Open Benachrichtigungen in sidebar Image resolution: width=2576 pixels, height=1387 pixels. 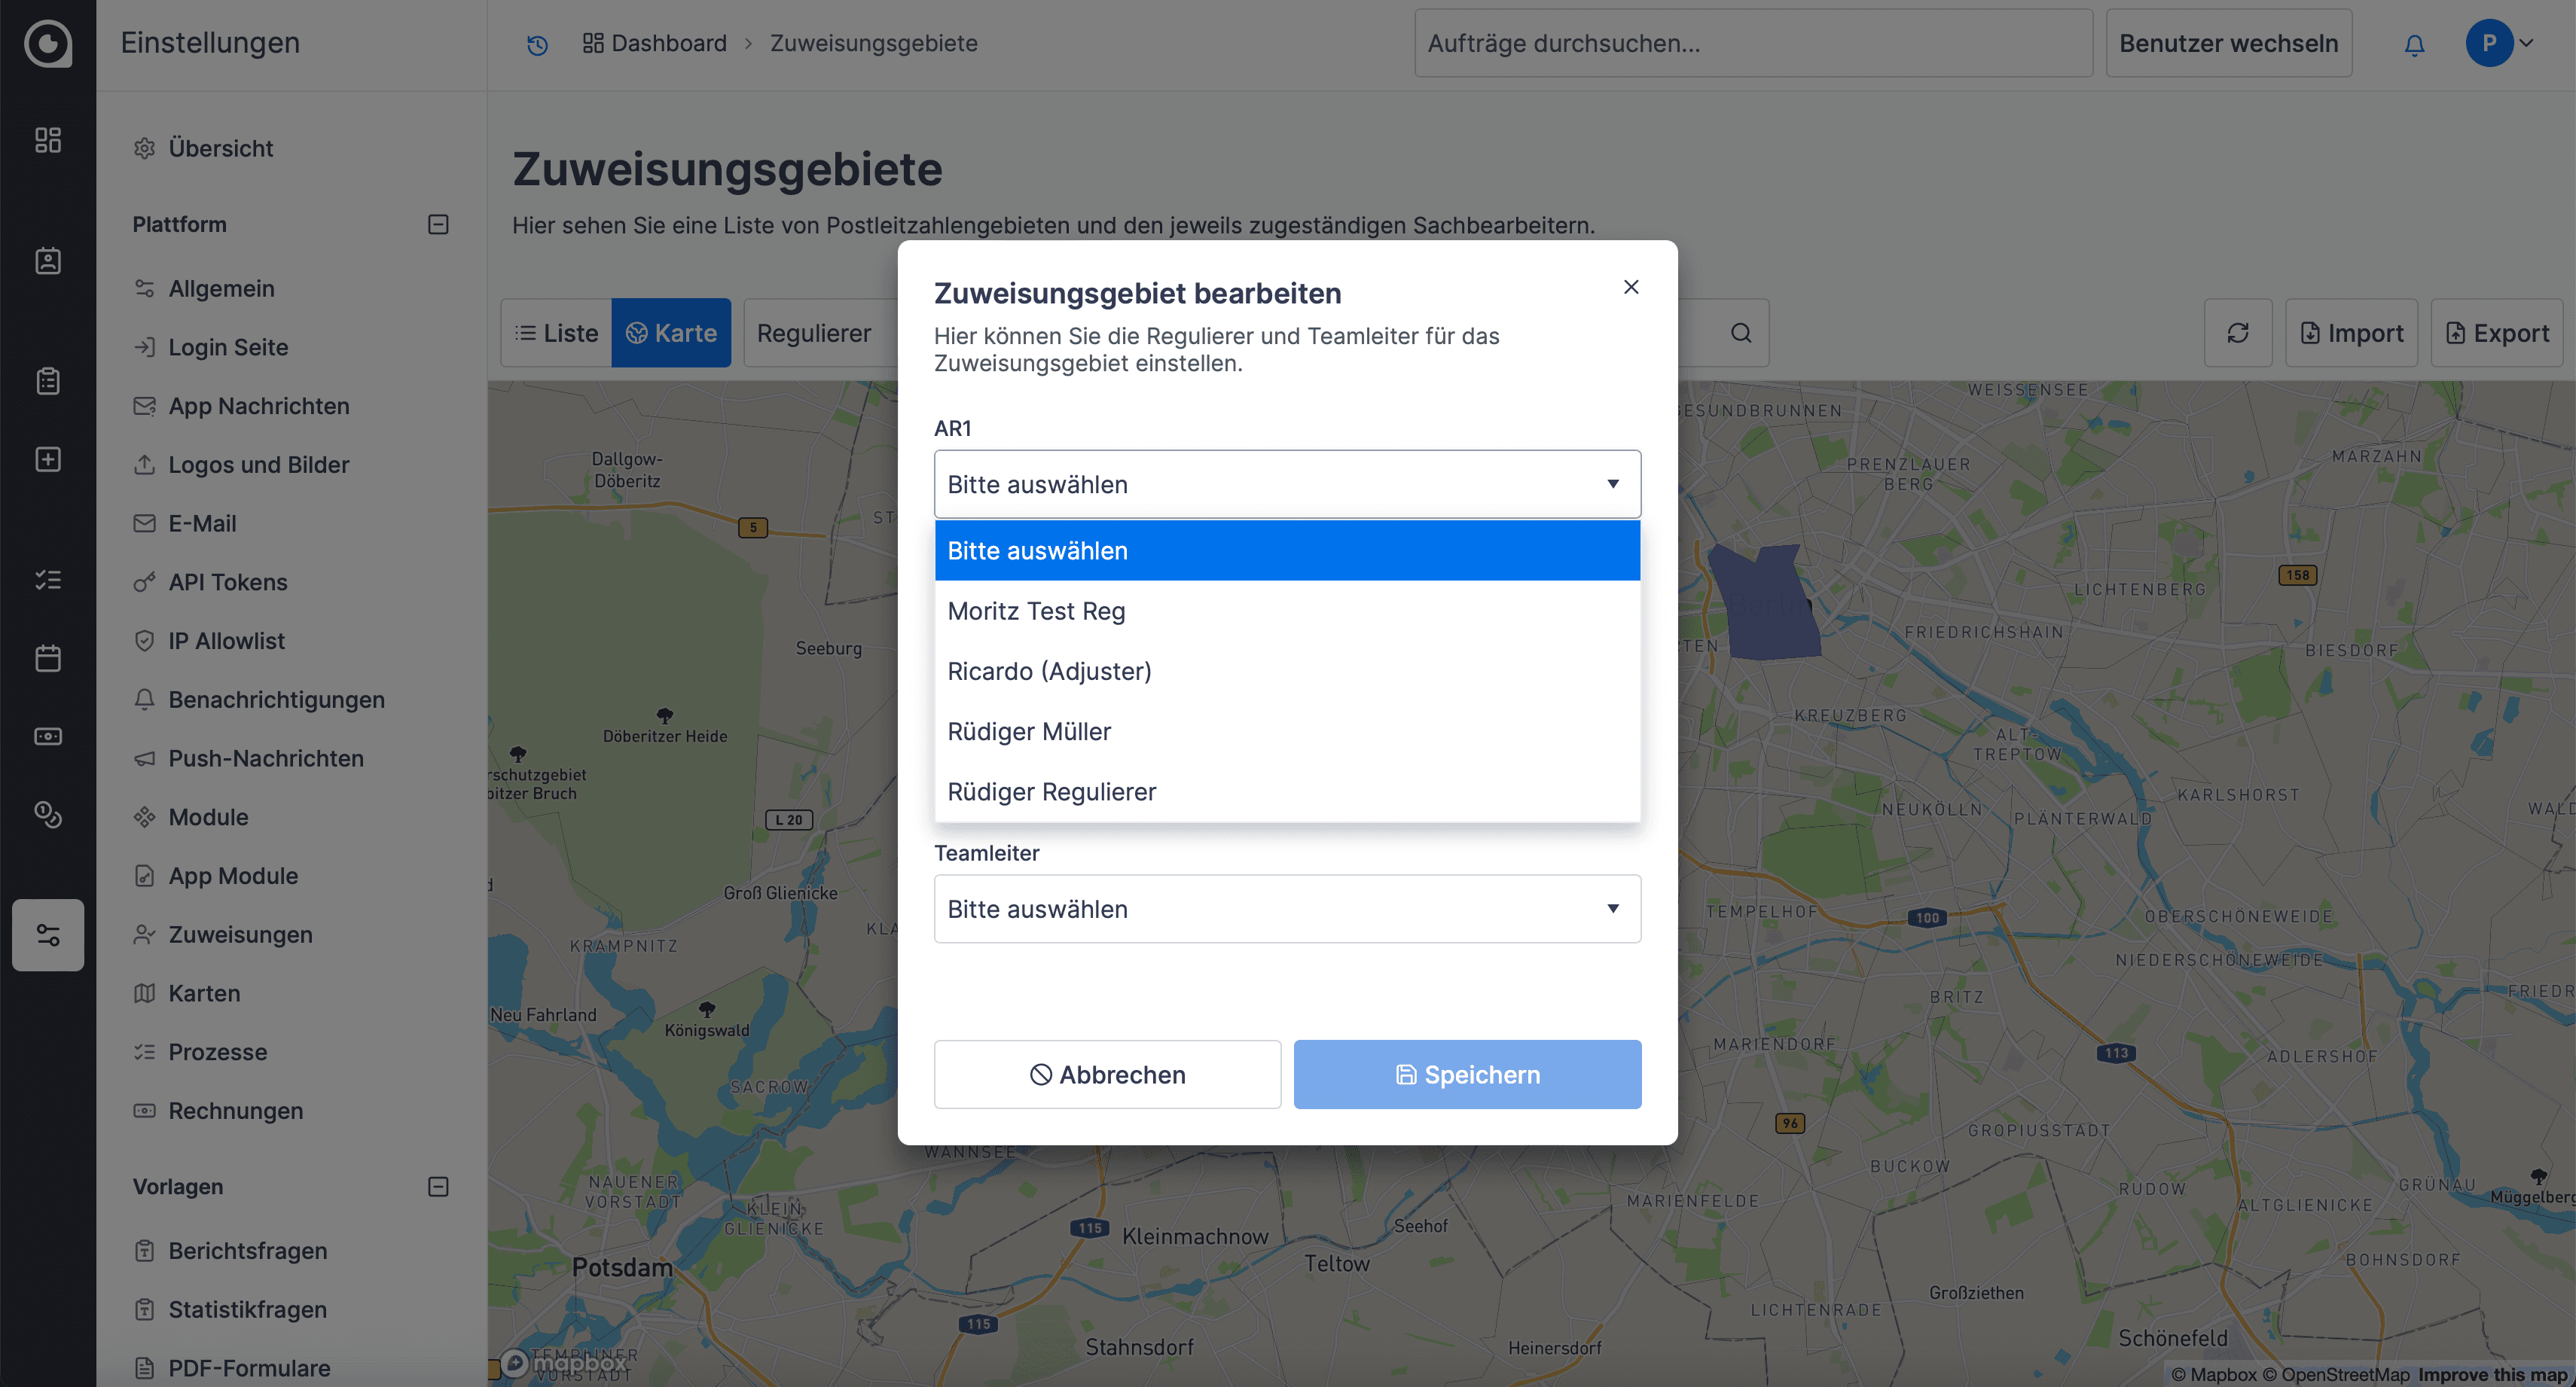point(276,700)
